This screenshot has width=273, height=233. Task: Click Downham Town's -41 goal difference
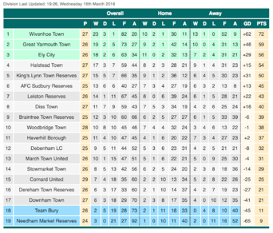click(x=247, y=200)
